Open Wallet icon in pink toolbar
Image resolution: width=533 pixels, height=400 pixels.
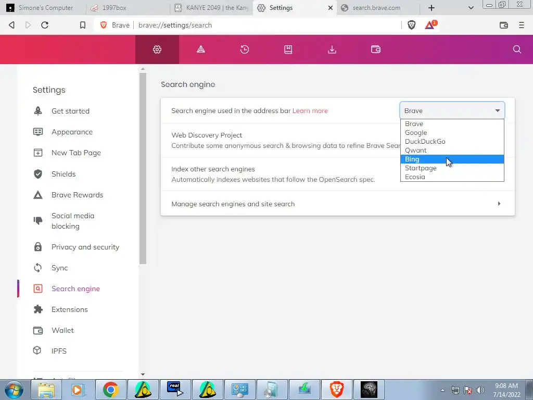tap(376, 49)
